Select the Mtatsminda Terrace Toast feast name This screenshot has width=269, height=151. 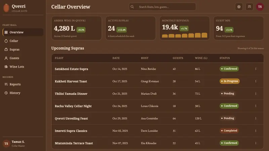pos(74,143)
